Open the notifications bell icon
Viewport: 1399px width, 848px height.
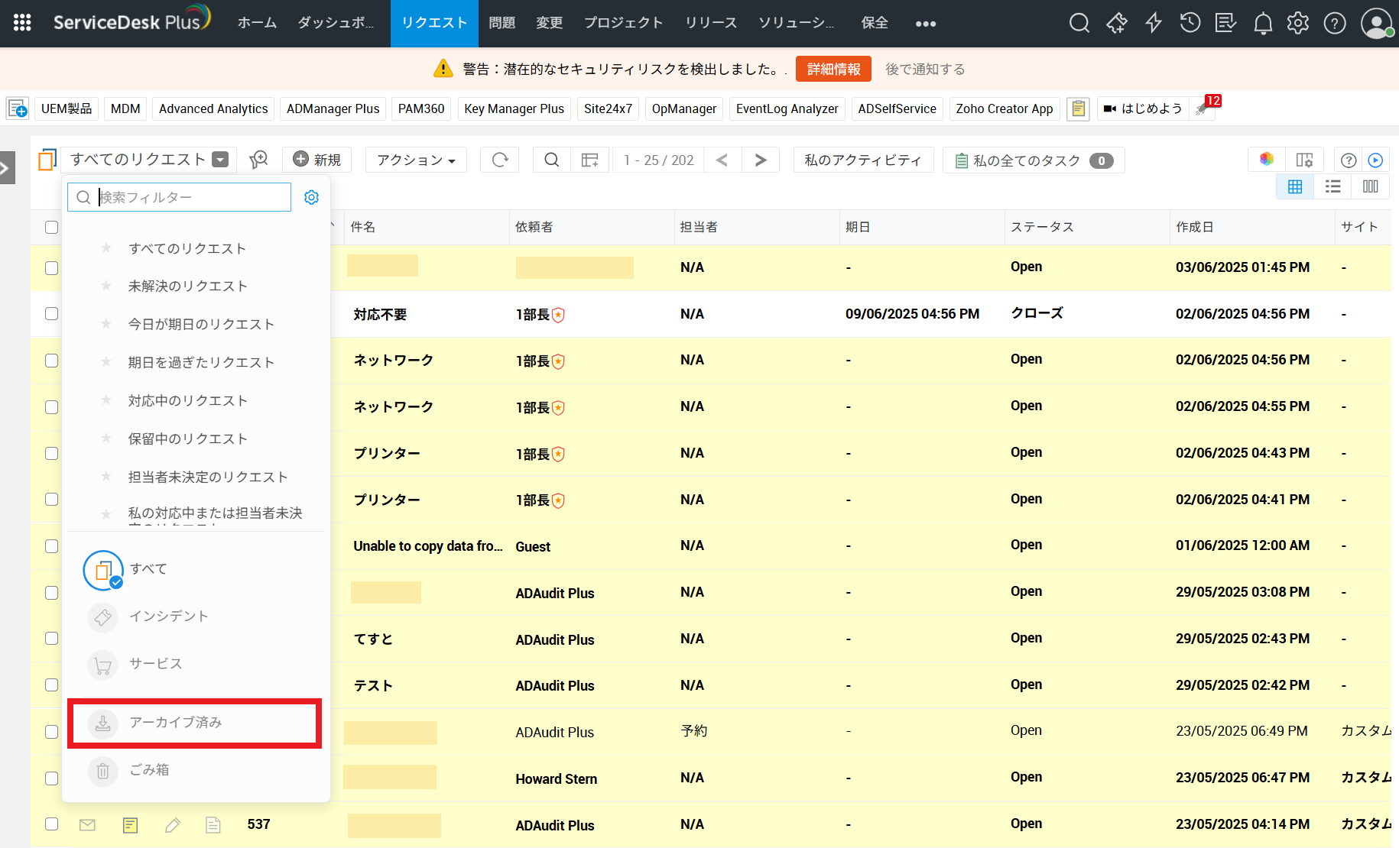coord(1263,24)
